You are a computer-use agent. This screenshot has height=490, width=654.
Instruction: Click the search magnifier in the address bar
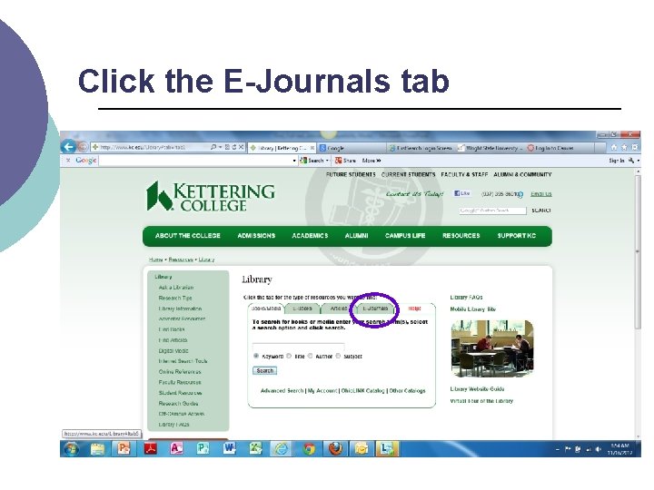[x=213, y=147]
